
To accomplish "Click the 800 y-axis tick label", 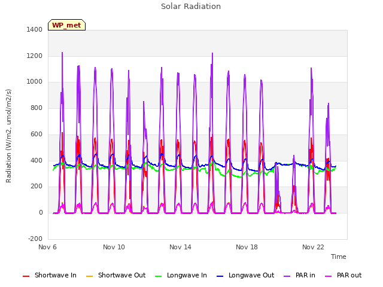I will coord(37,108).
